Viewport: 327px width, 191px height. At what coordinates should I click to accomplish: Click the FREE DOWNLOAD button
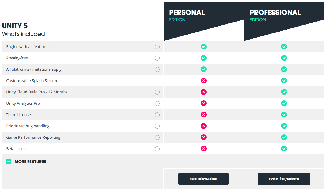pos(203,179)
